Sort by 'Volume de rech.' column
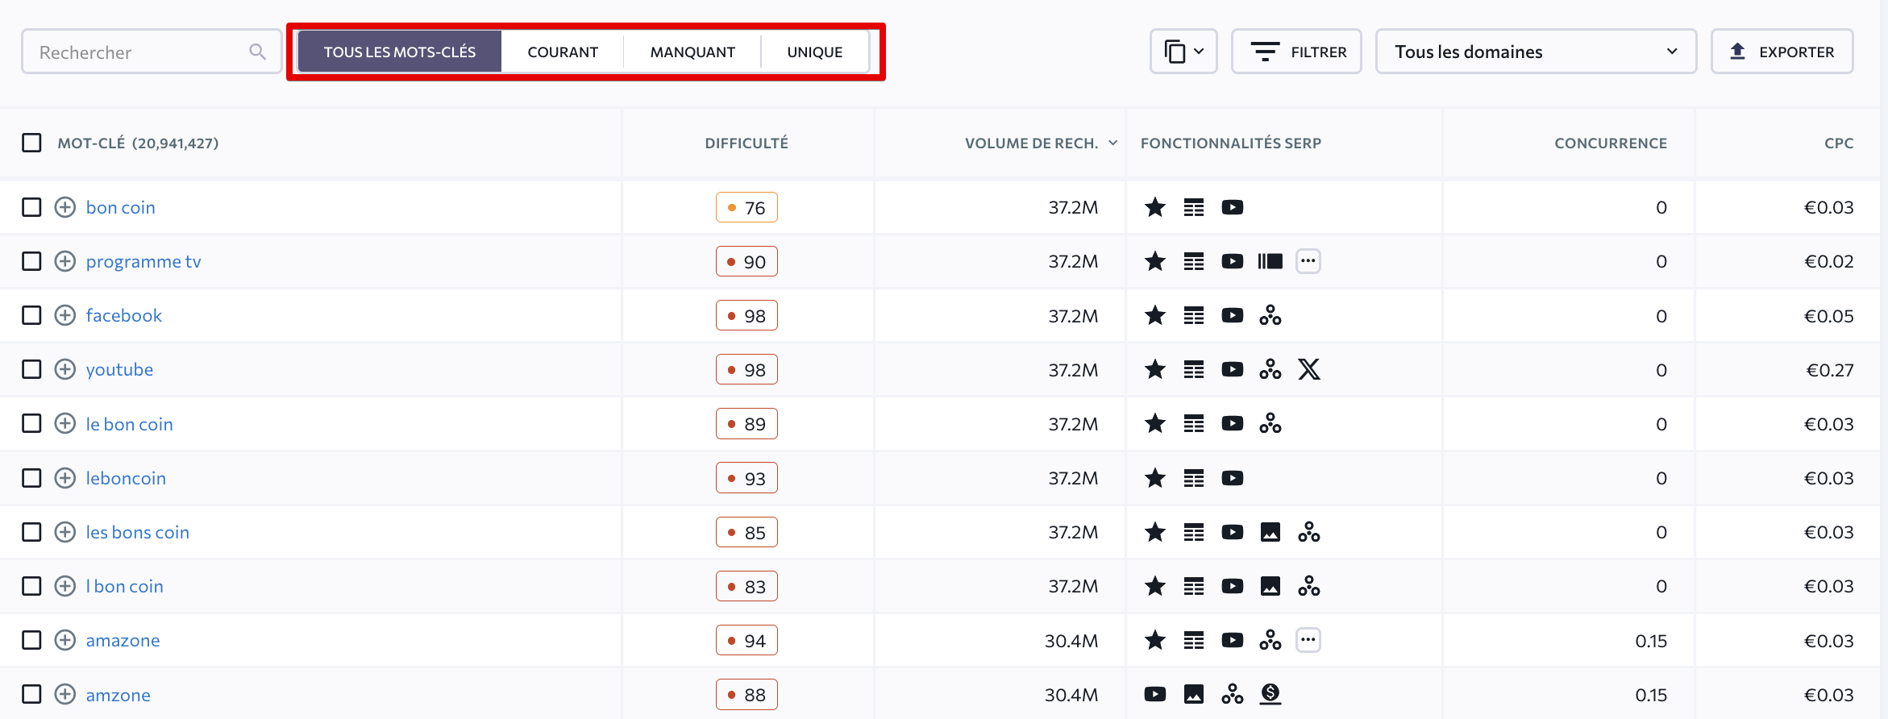1888x719 pixels. coord(1041,143)
